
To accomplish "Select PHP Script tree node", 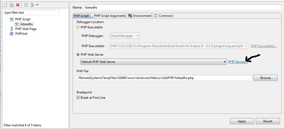I will pyautogui.click(x=23, y=19).
